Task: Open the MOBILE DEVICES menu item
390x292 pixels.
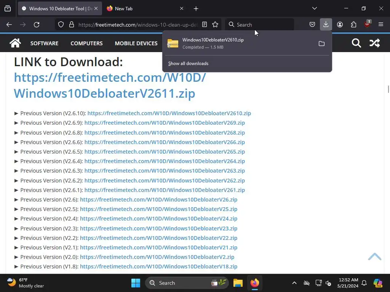Action: [x=136, y=43]
